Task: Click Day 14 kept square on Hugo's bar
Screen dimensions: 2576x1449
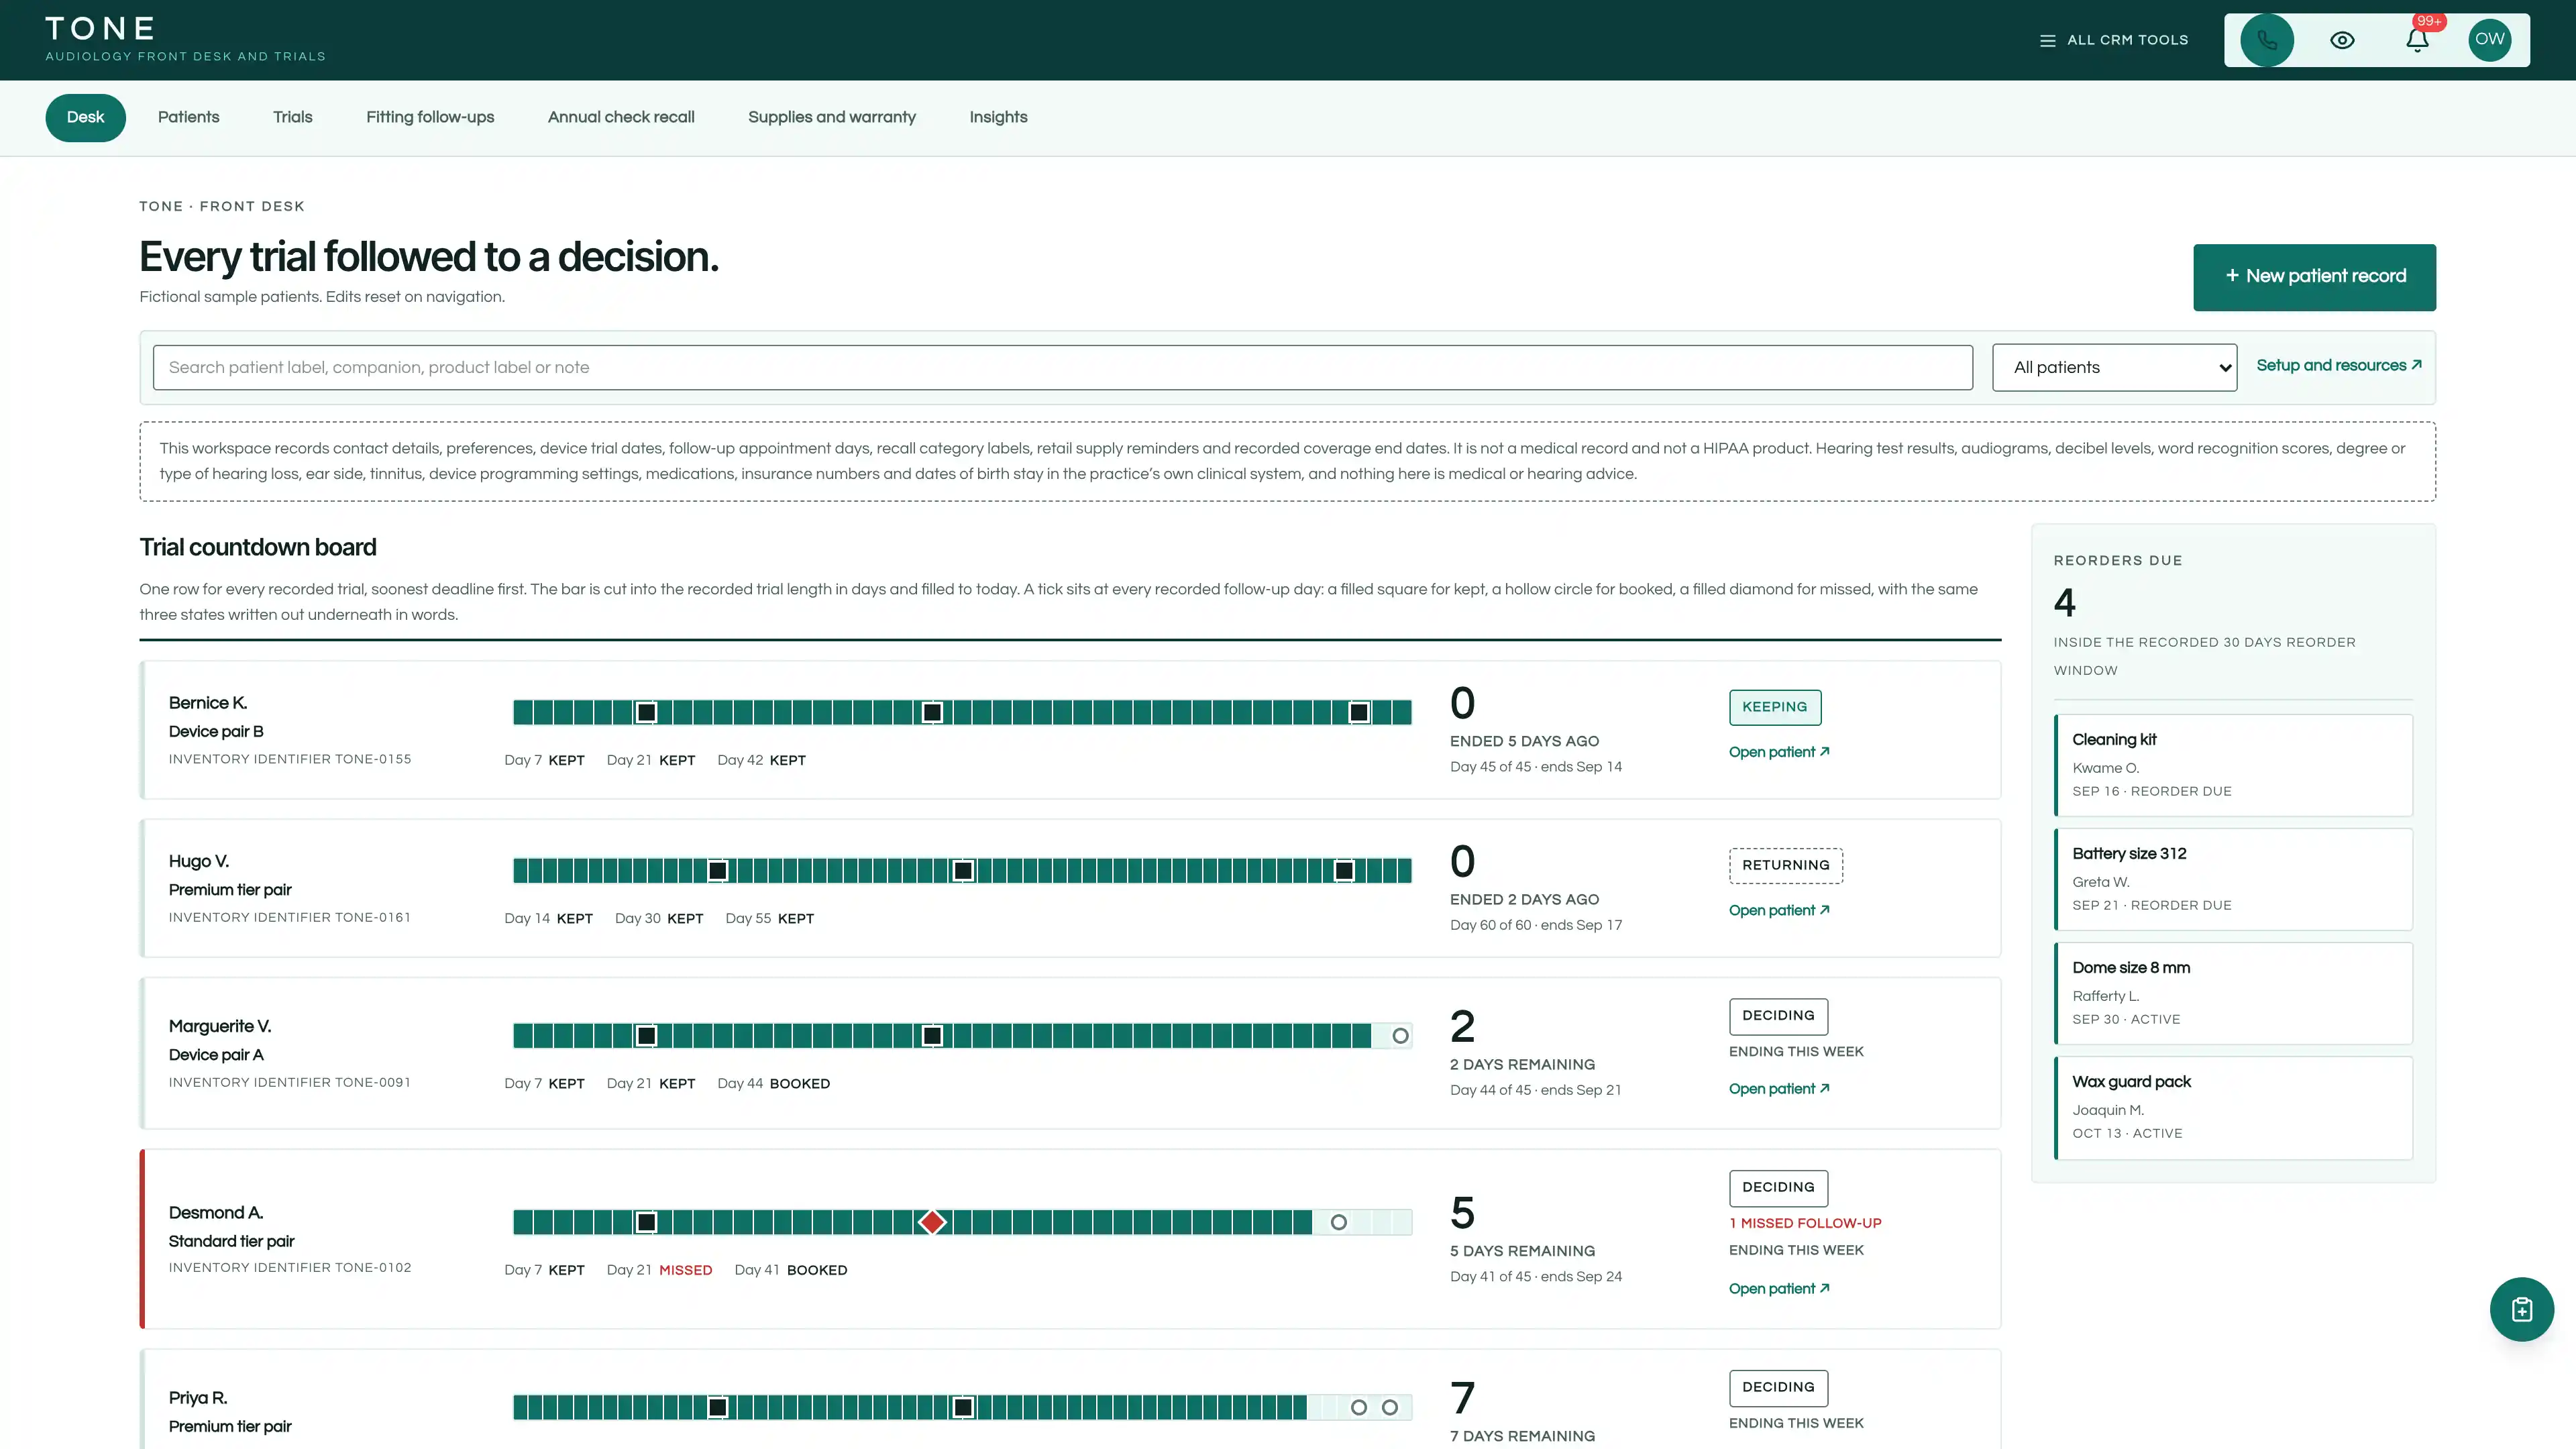Action: tap(718, 871)
